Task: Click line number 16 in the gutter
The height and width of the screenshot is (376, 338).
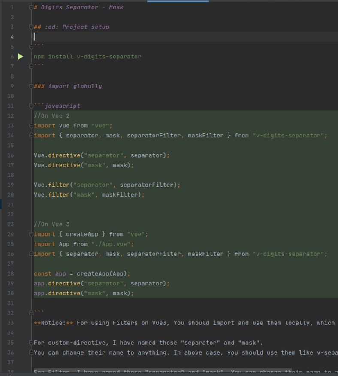Action: (x=11, y=155)
